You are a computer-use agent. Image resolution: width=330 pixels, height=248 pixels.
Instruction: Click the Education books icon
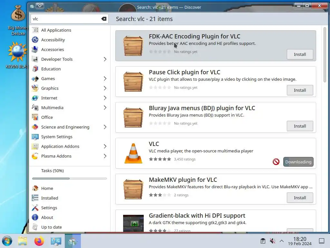(35, 69)
